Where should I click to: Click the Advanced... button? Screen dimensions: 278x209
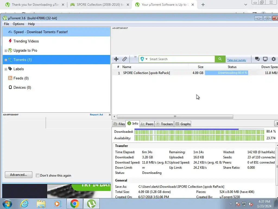click(x=19, y=175)
